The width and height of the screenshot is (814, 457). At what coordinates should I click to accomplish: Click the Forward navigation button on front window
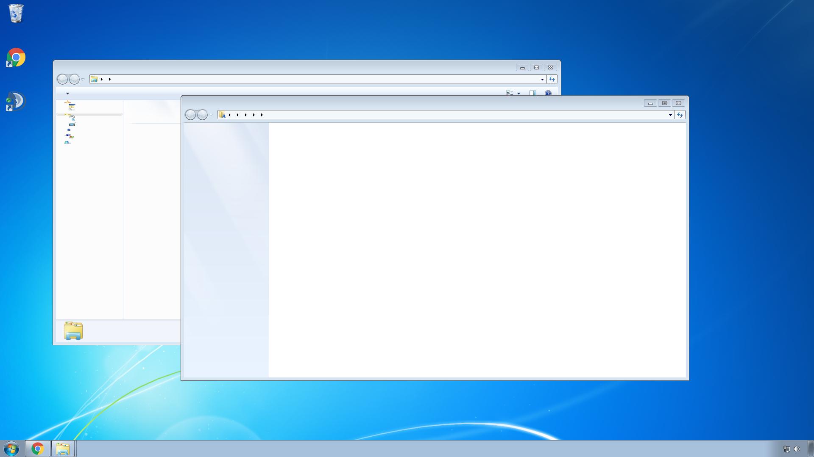click(202, 115)
